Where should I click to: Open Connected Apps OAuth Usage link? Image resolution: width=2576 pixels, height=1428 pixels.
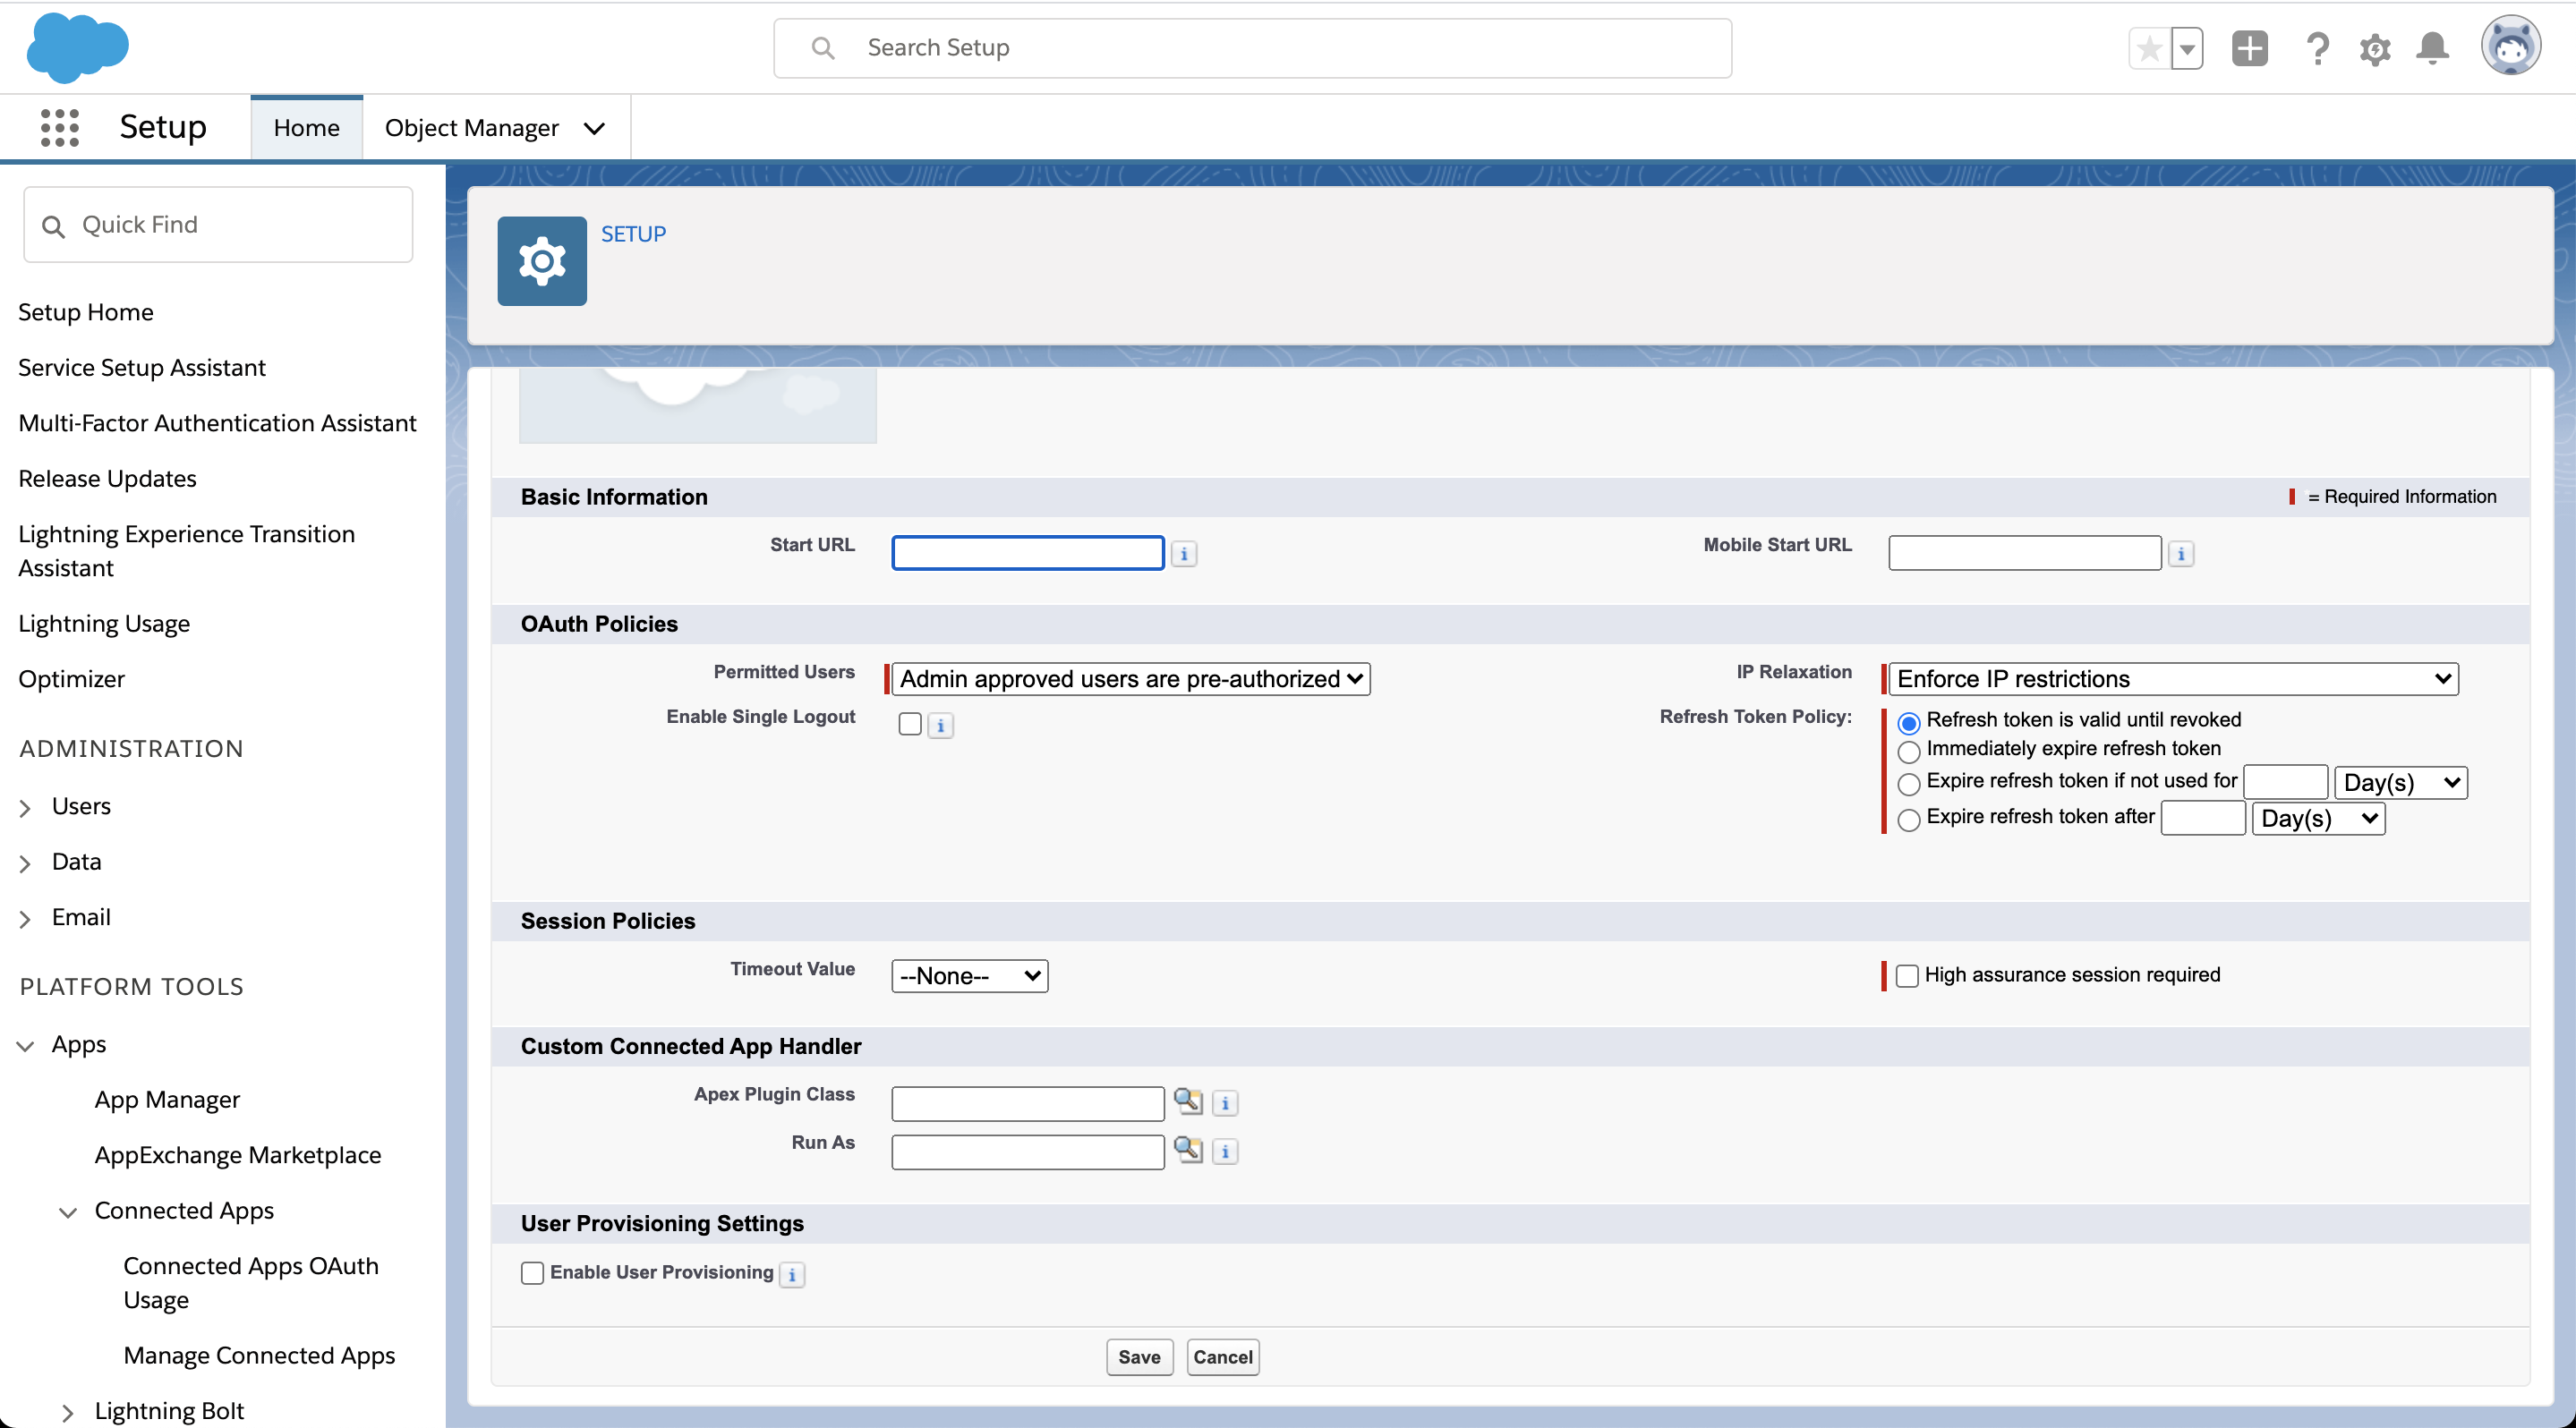tap(251, 1282)
